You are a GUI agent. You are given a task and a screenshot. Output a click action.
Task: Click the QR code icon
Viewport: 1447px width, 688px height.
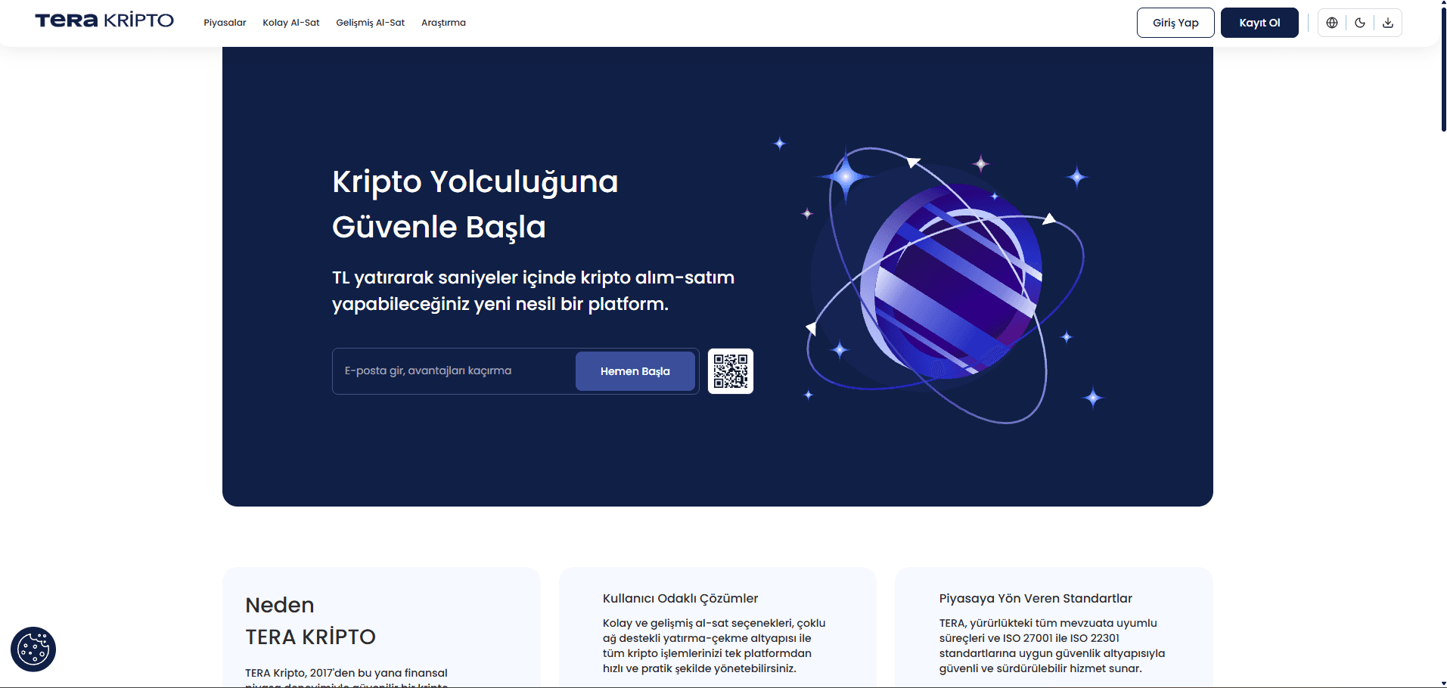coord(731,371)
